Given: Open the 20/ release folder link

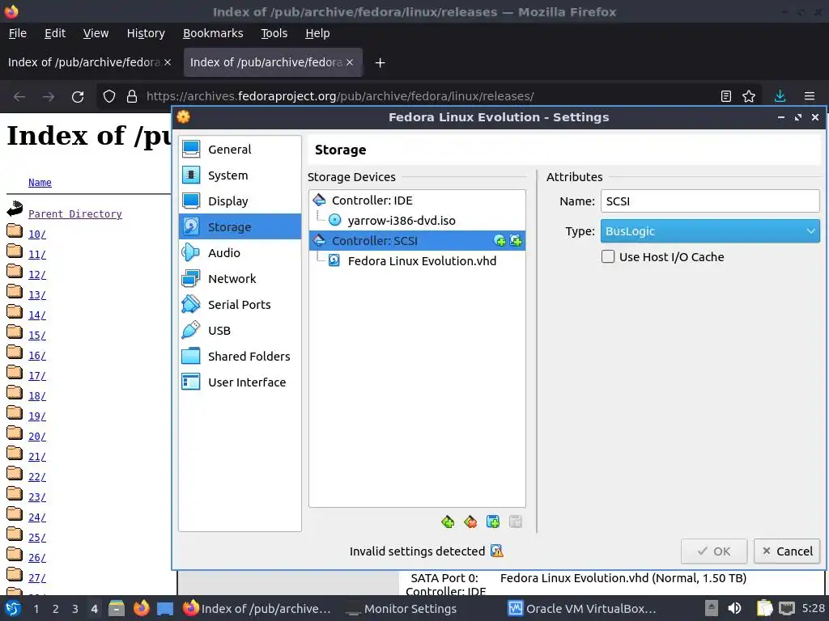Looking at the screenshot, I should click(x=37, y=437).
